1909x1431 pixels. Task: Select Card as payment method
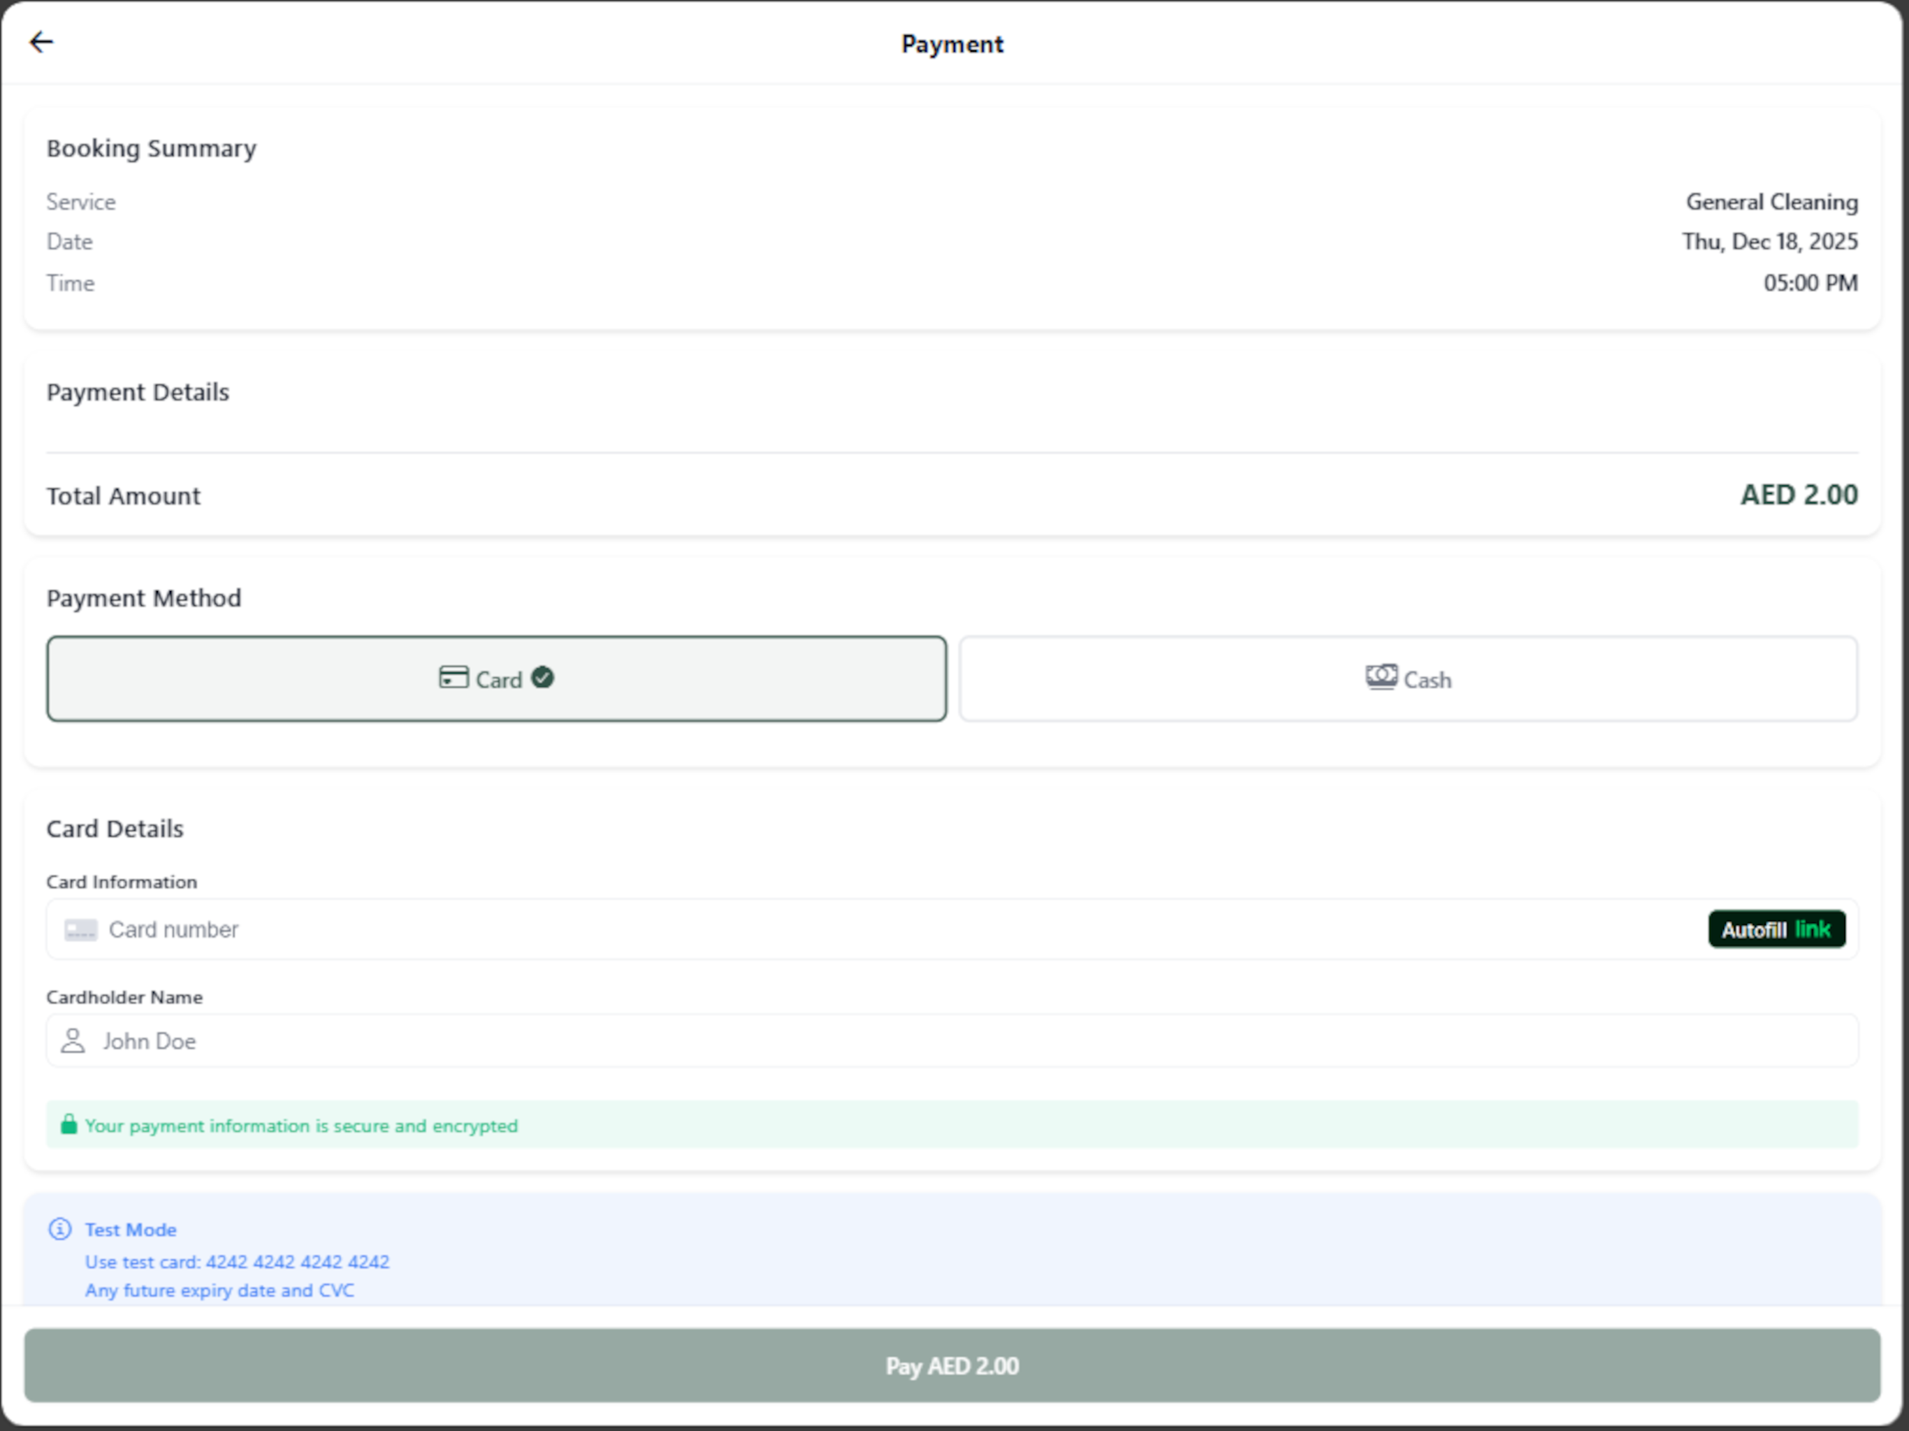point(496,678)
